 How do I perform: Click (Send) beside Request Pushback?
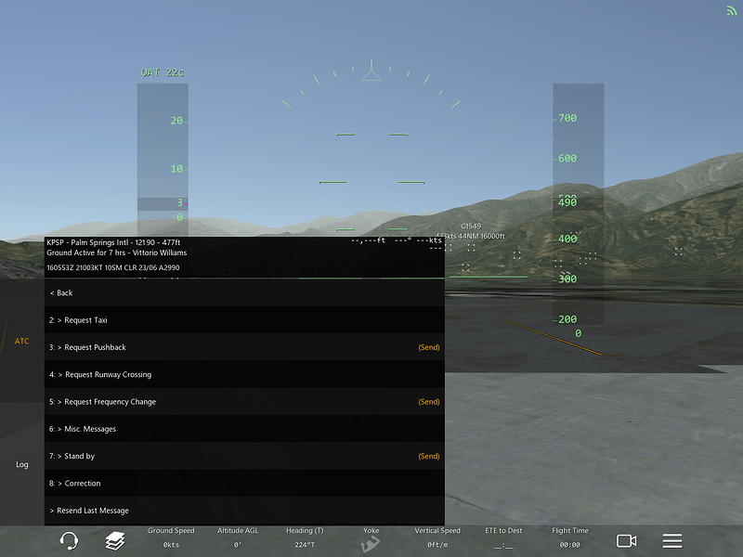pos(429,347)
